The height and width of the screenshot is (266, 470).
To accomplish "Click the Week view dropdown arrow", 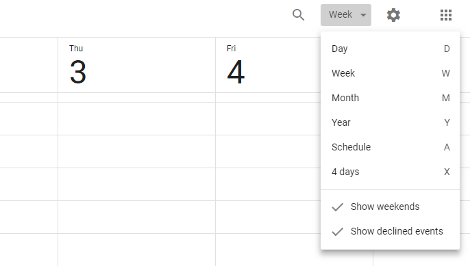I will [x=363, y=15].
